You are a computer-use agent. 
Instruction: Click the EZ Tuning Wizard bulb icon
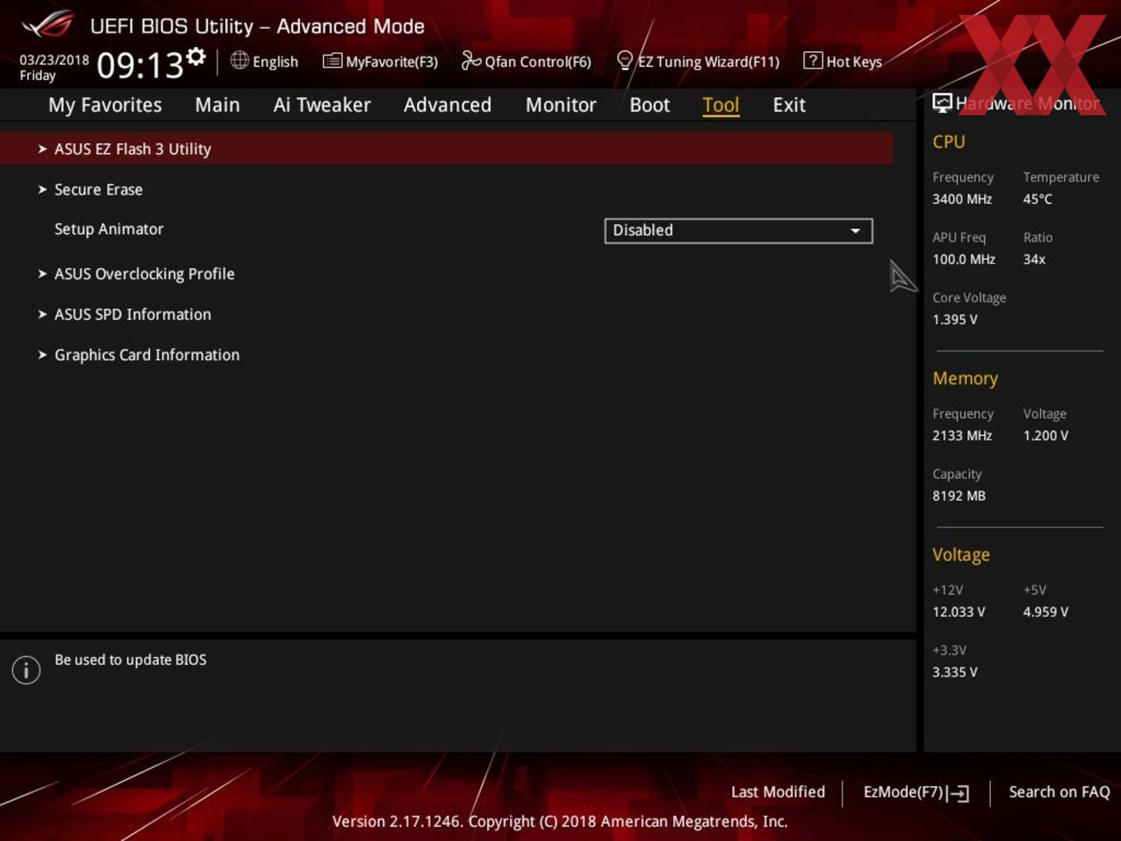(x=625, y=60)
